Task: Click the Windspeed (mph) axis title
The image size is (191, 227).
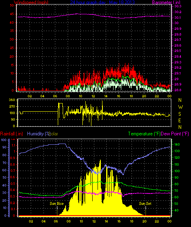Action: 31,2
